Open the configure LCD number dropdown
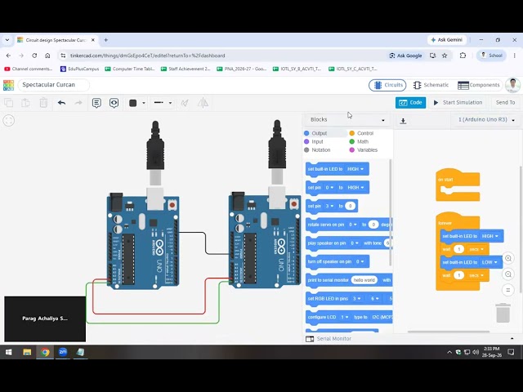523x392 pixels. click(x=345, y=317)
